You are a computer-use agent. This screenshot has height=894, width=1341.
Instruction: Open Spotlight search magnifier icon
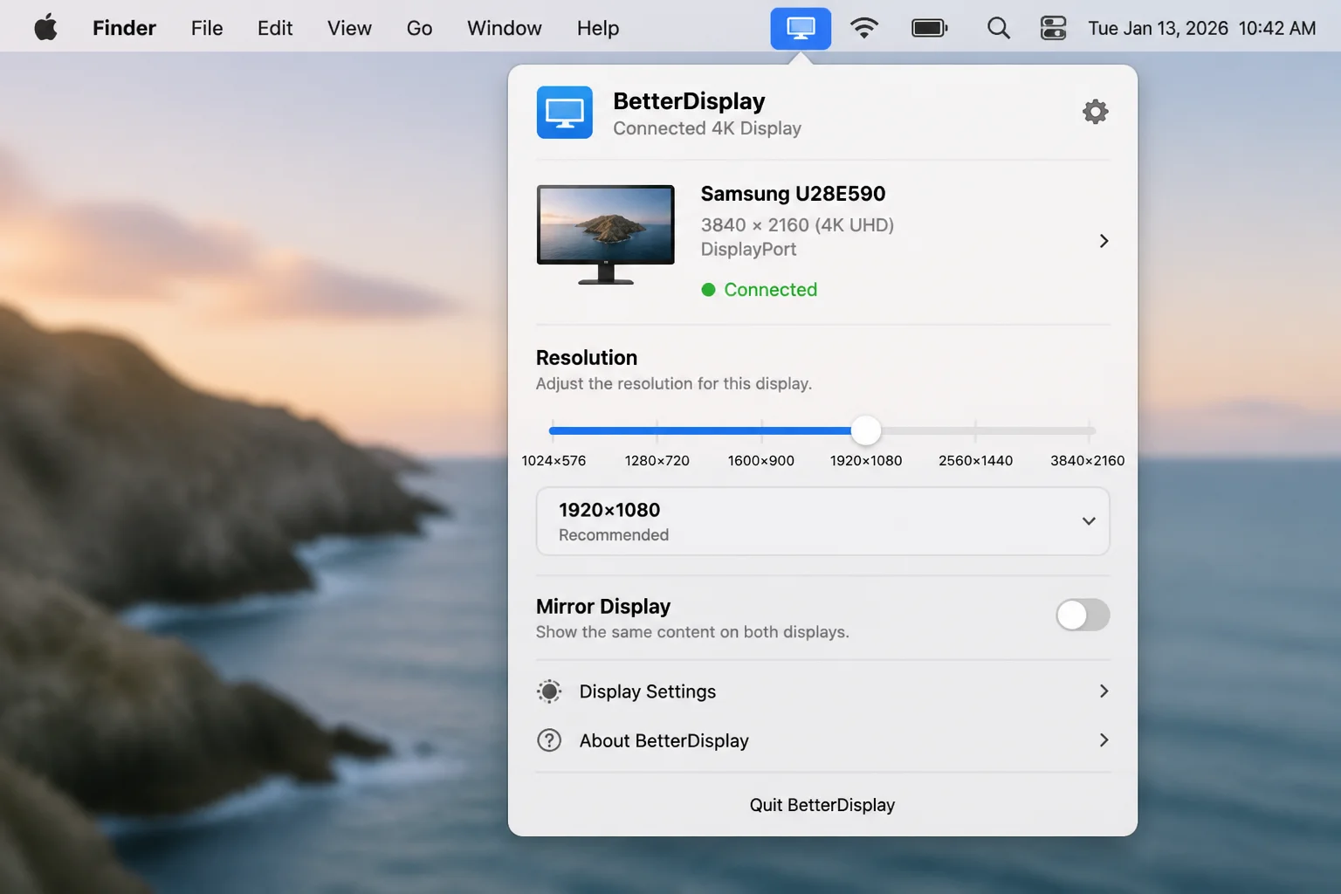[x=998, y=28]
